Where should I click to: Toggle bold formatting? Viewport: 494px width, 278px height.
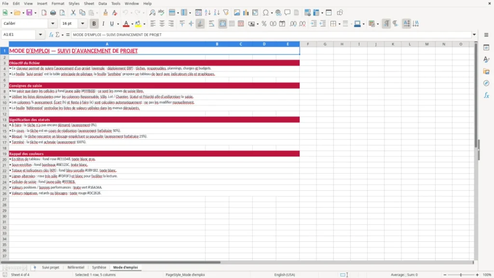[x=94, y=24]
